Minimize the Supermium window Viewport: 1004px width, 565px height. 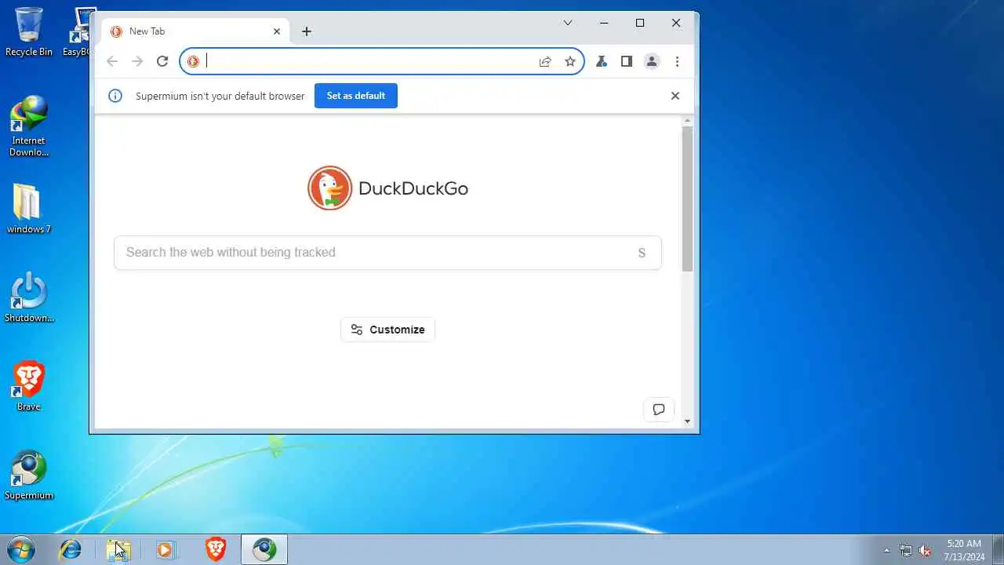pyautogui.click(x=604, y=23)
